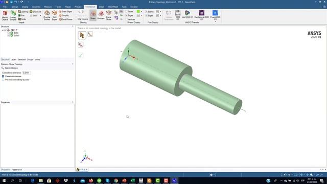Open the Shared Faces color dropdown arrow
This screenshot has width=327, height=184.
142,12
